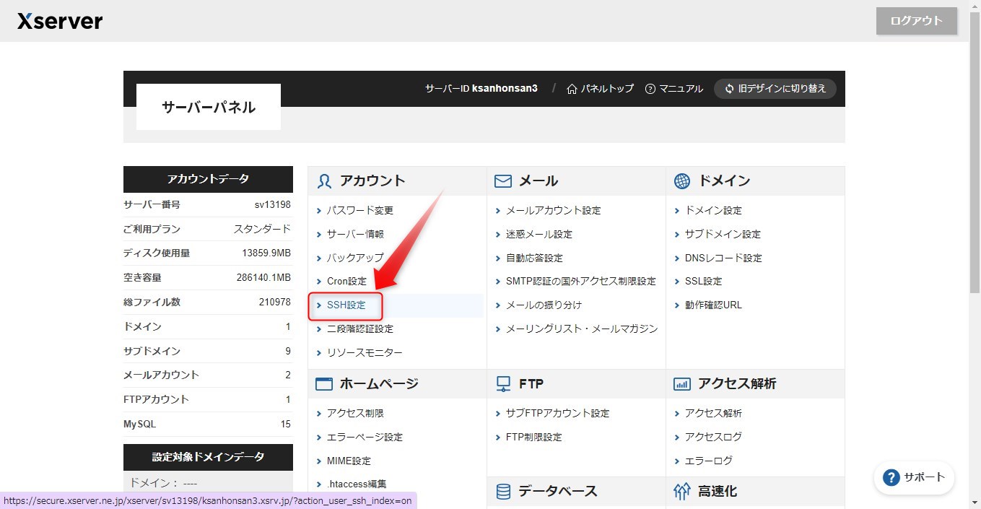This screenshot has width=981, height=509.
Task: Click the Xserver logo
Action: (x=59, y=21)
